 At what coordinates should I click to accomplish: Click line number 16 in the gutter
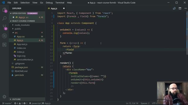click(x=51, y=63)
